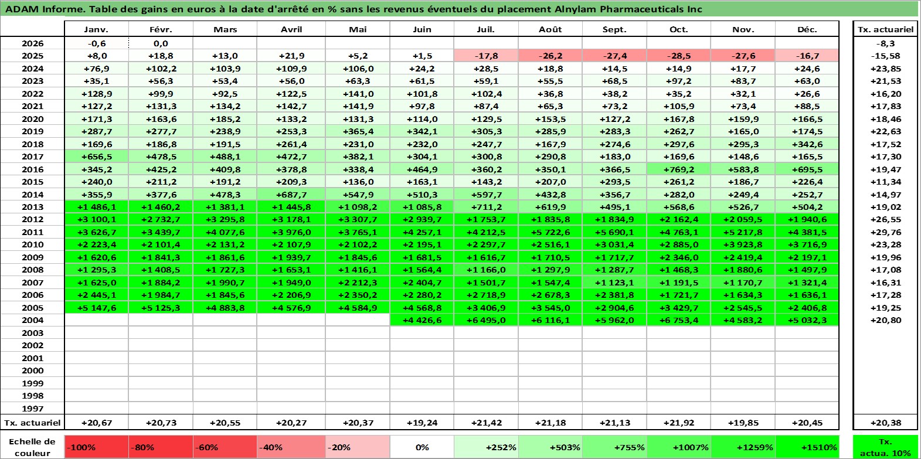Select the '+4 426,6' cell for June 2004

[422, 320]
